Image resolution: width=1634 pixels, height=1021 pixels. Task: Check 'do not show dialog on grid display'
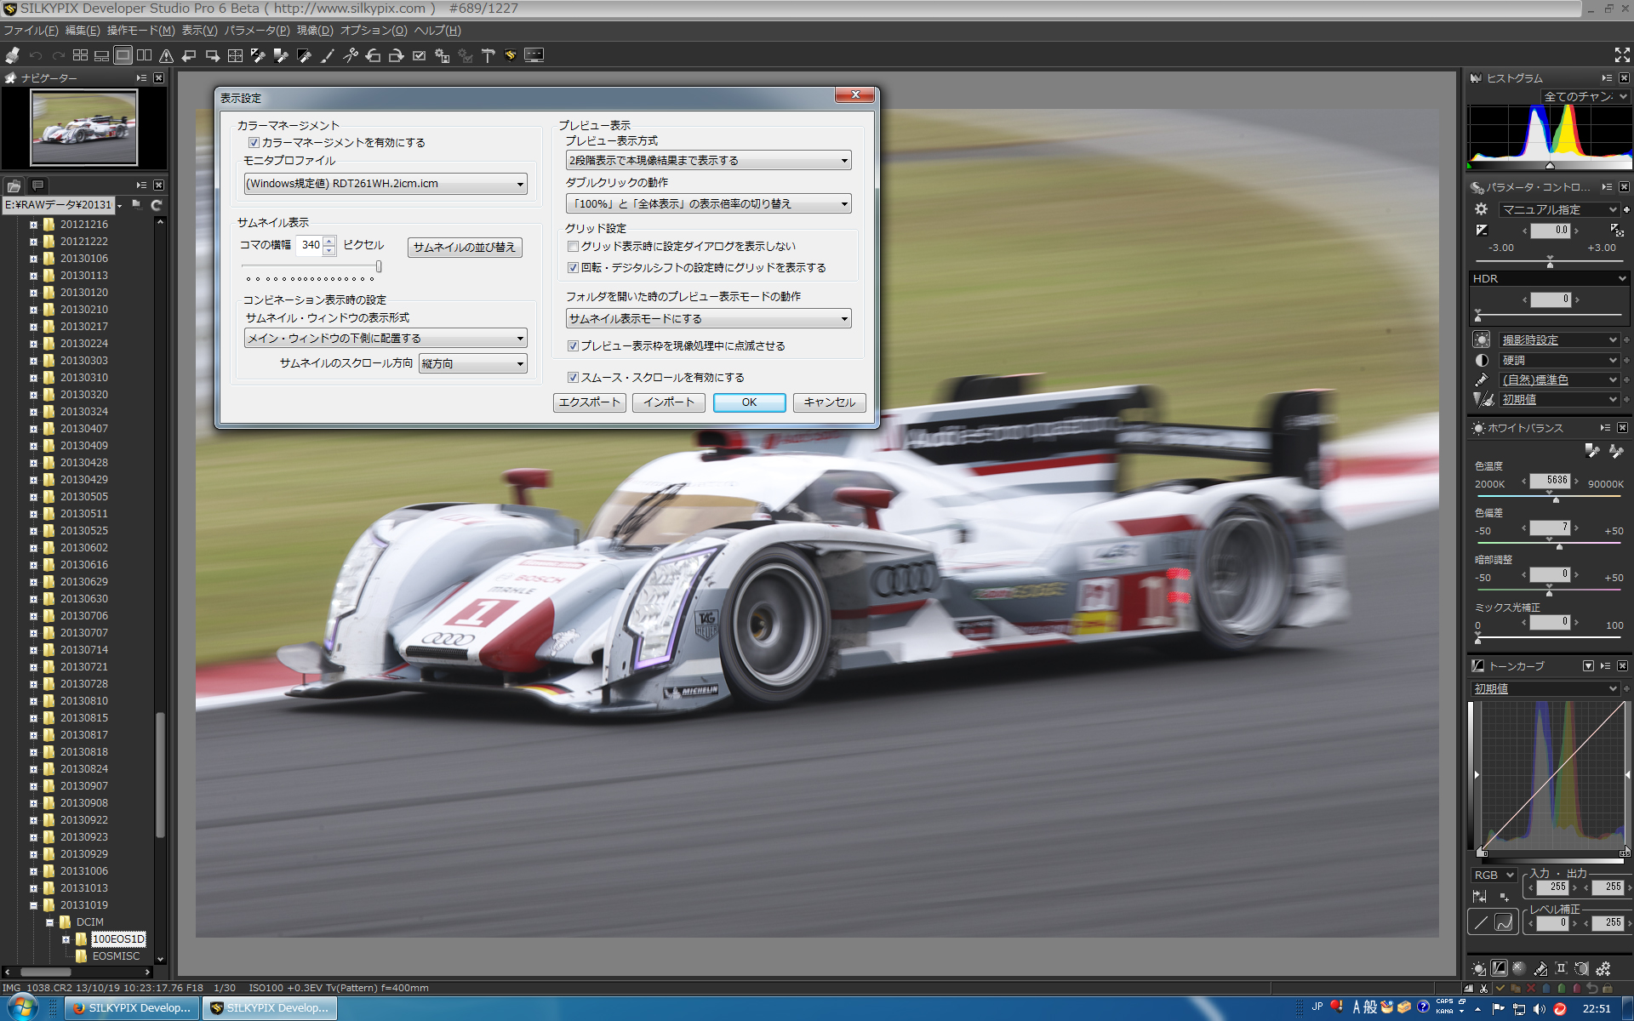click(x=573, y=247)
